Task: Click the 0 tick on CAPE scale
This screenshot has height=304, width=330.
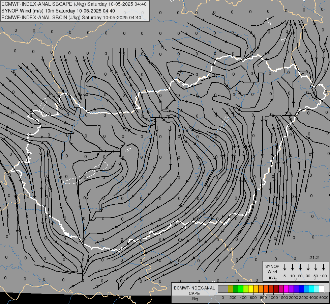Action: tap(223, 298)
